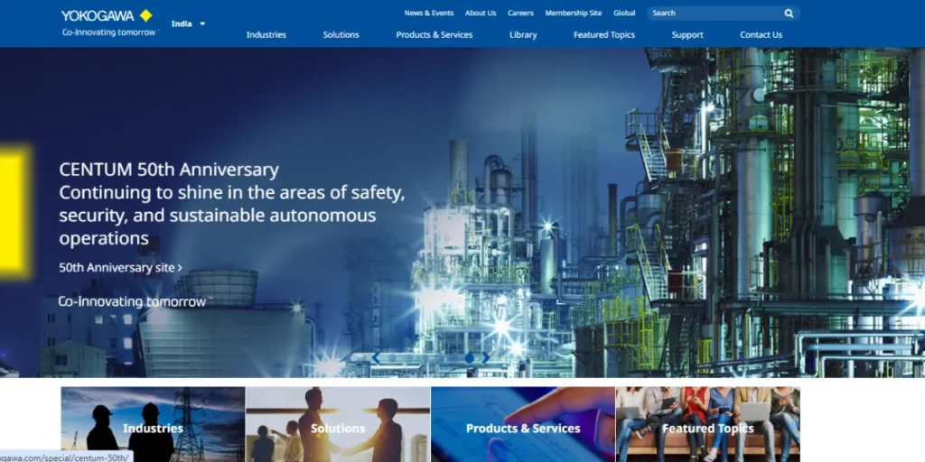Visit the Membership Site link
Screen dimensions: 925x462
coord(574,13)
